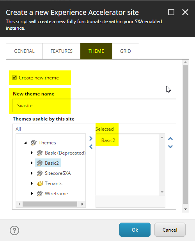Maximize the dialog window
Image resolution: width=195 pixels, height=241 pixels.
click(171, 12)
